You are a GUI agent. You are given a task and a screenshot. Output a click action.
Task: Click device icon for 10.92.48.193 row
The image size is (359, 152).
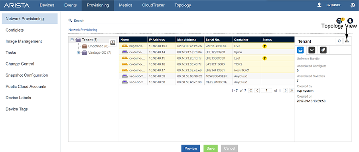click(125, 46)
